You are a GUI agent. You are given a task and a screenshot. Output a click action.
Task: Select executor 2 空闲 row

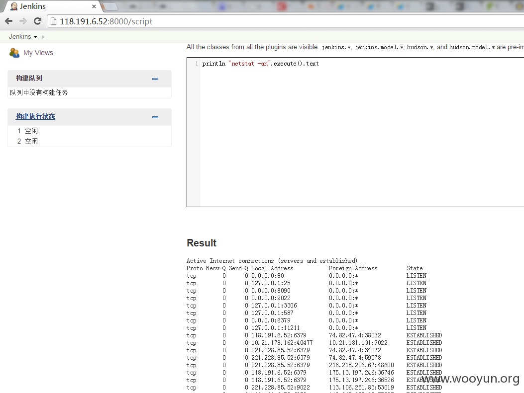point(90,141)
